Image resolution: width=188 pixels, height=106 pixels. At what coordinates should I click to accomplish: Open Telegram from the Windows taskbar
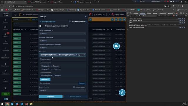[12, 104]
